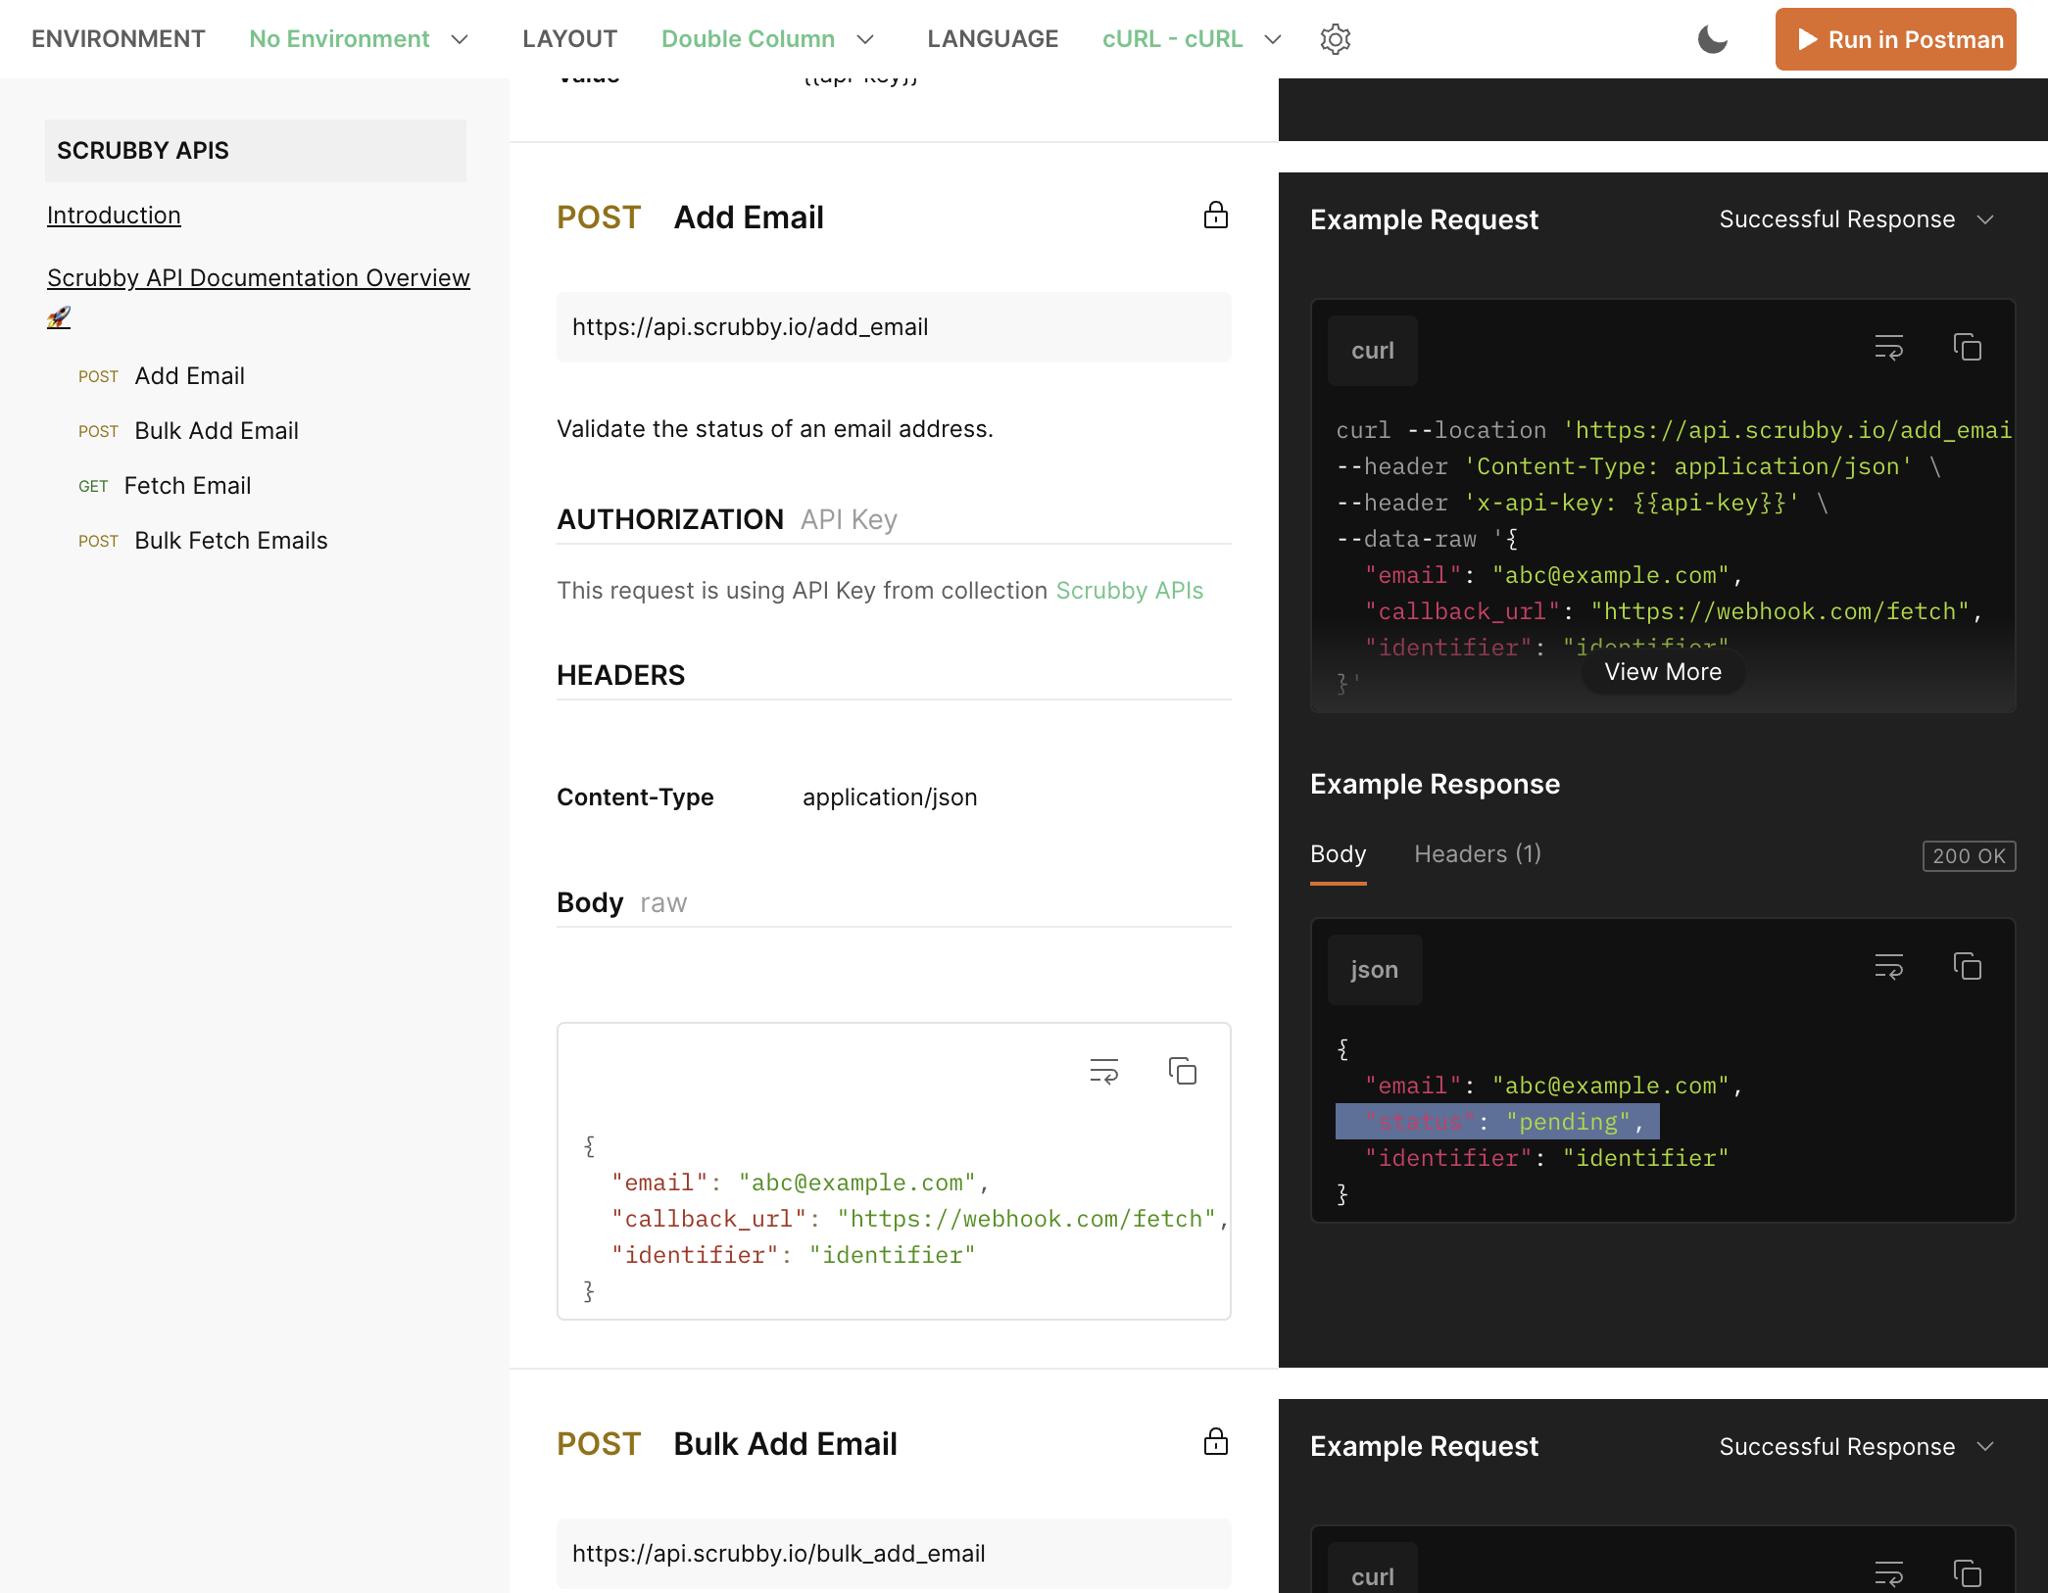The image size is (2048, 1593).
Task: Click the lock icon beside Add Email
Action: click(x=1215, y=216)
